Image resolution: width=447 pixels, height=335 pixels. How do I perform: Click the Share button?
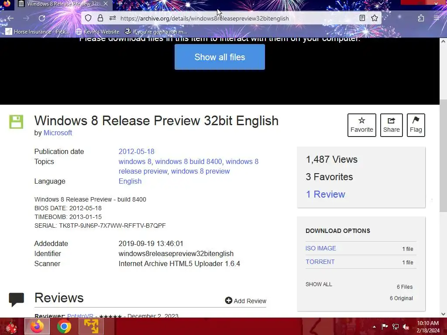click(392, 125)
